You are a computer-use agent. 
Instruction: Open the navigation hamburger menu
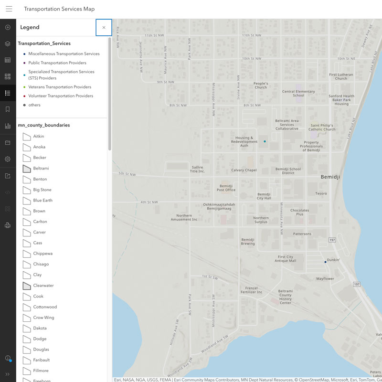(9, 9)
